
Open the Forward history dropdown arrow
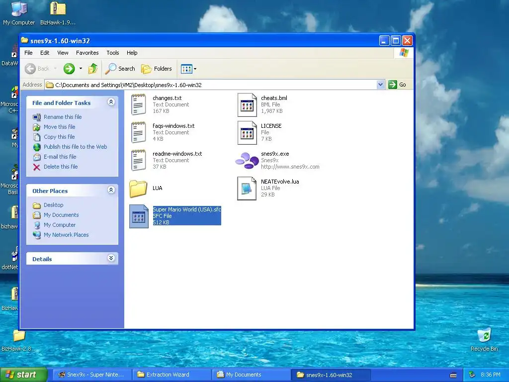tap(81, 69)
